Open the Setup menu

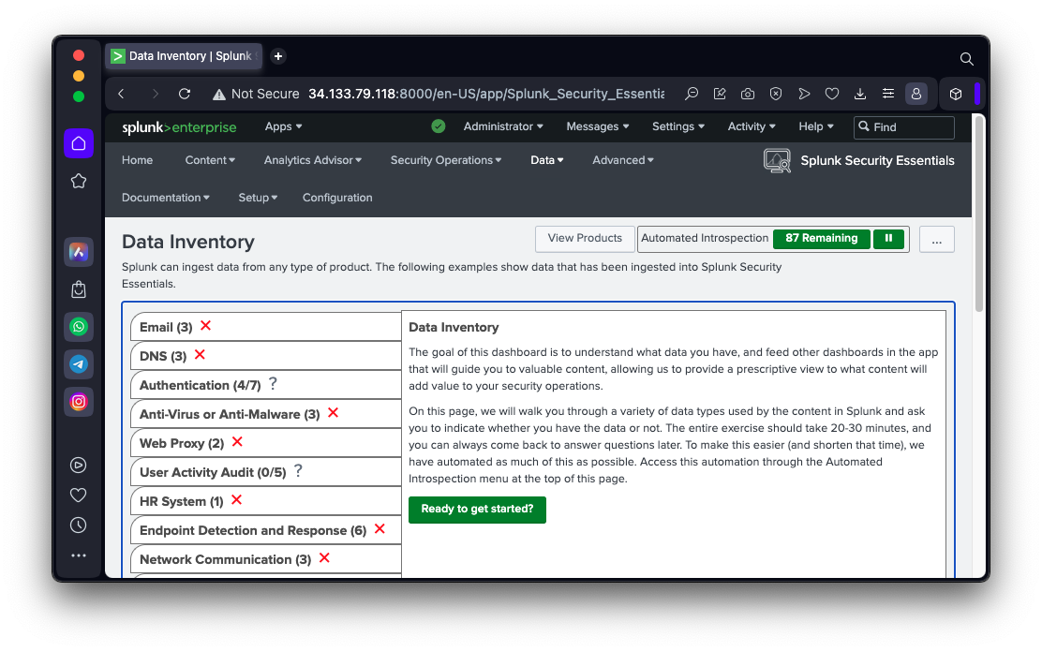258,198
